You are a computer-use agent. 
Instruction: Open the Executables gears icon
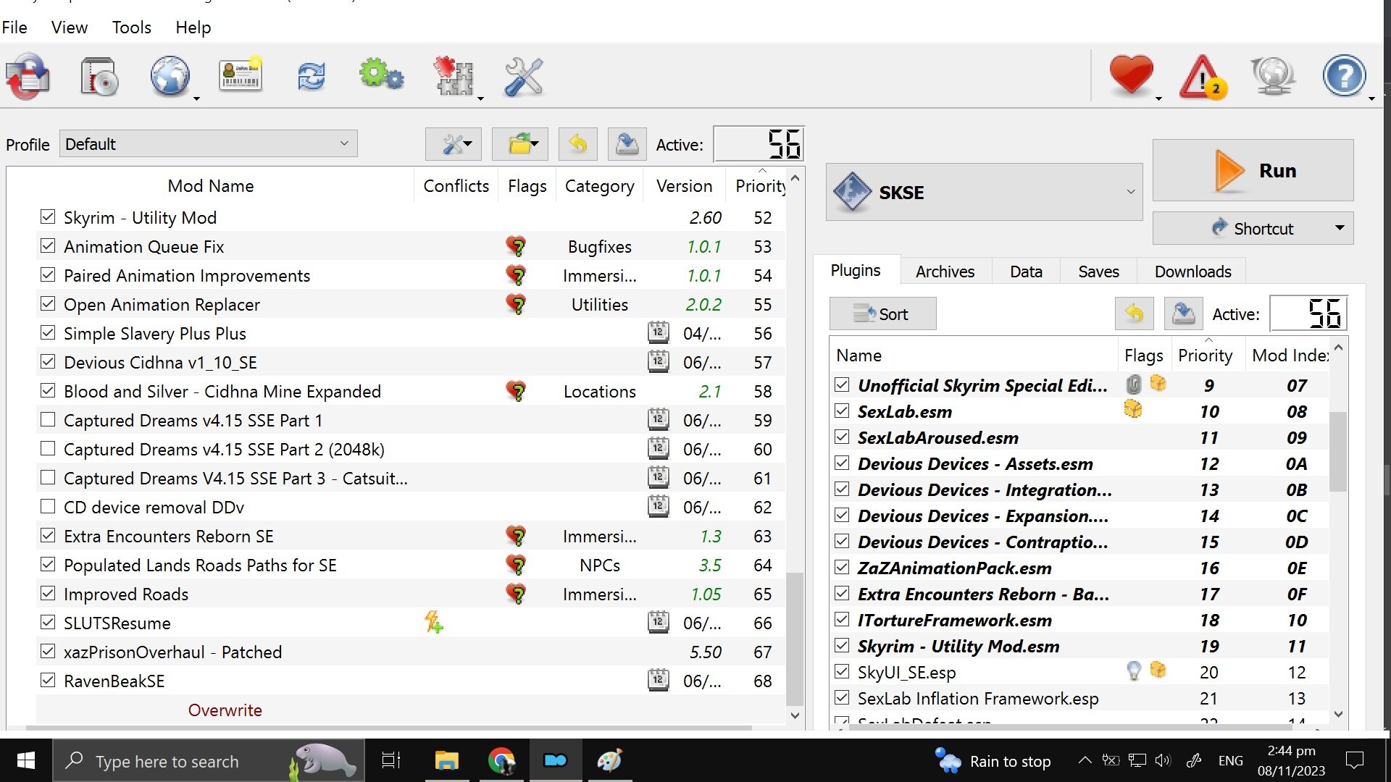click(x=381, y=75)
